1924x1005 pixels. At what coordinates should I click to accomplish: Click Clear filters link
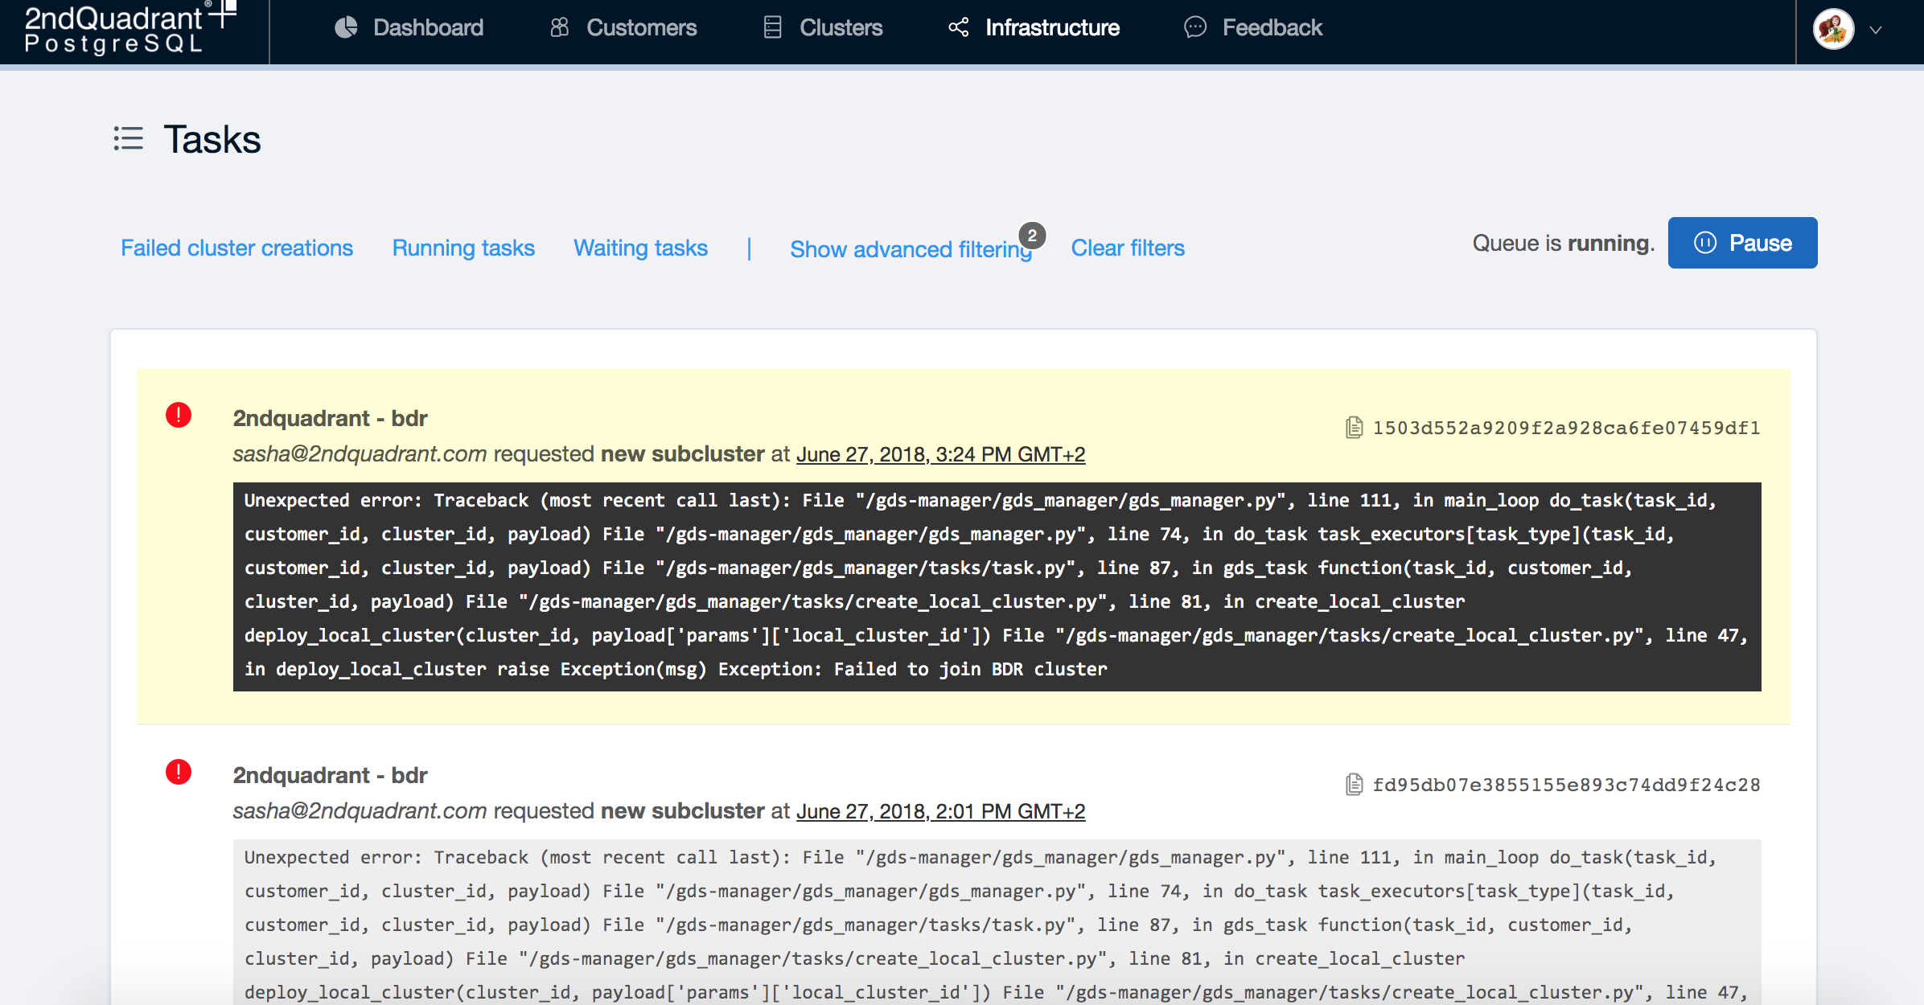(x=1127, y=248)
